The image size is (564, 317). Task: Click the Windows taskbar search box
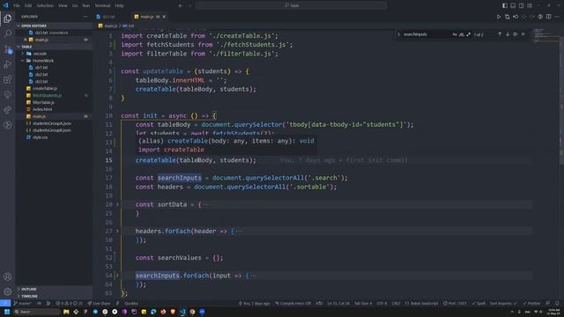point(37,312)
